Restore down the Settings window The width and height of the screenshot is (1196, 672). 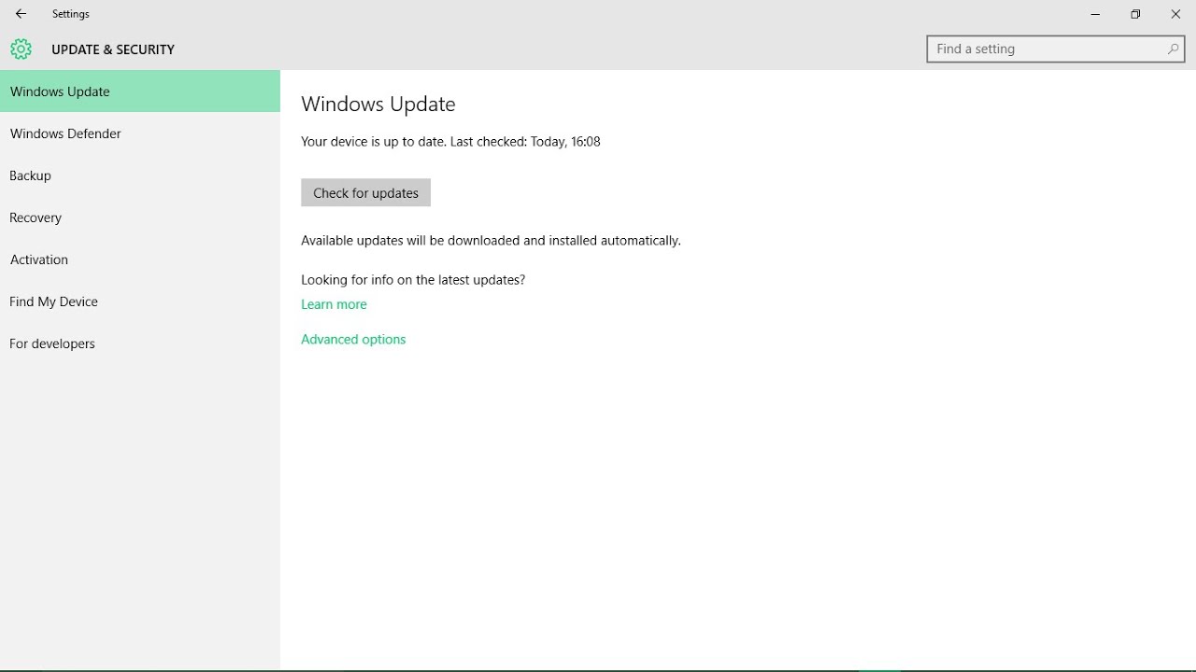[x=1135, y=14]
